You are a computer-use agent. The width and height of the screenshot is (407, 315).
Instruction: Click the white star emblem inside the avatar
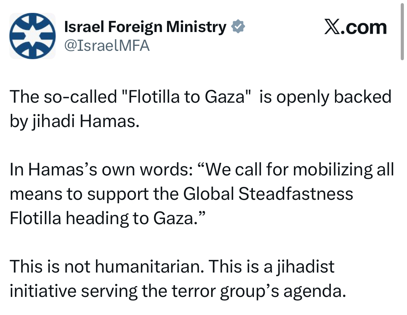[x=32, y=36]
